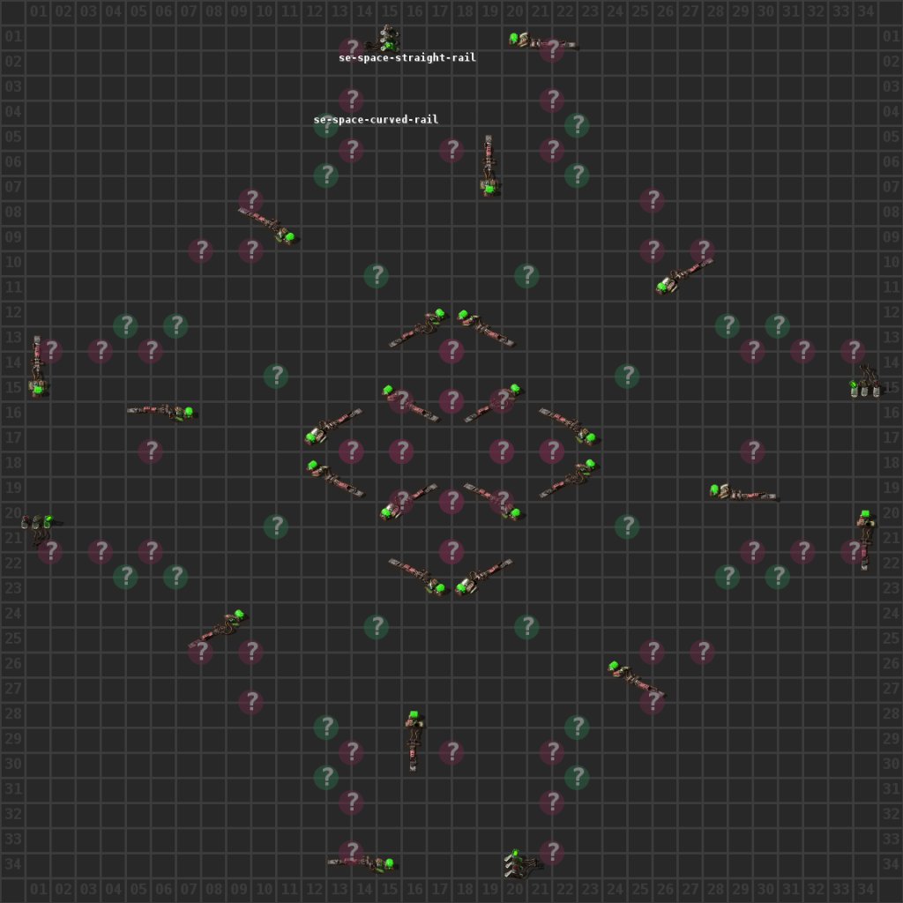Image resolution: width=903 pixels, height=903 pixels.
Task: Select rail signal at column 15, row 01
Action: (x=384, y=38)
